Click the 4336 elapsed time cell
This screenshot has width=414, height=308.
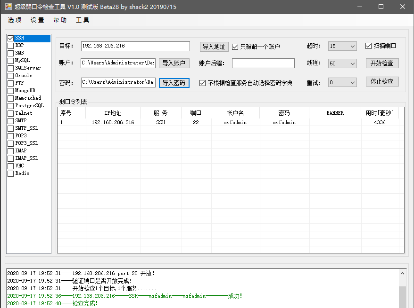tap(380, 122)
